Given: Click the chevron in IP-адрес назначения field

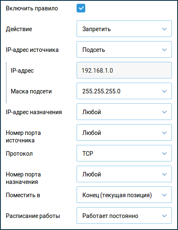Looking at the screenshot, I should pos(164,112).
